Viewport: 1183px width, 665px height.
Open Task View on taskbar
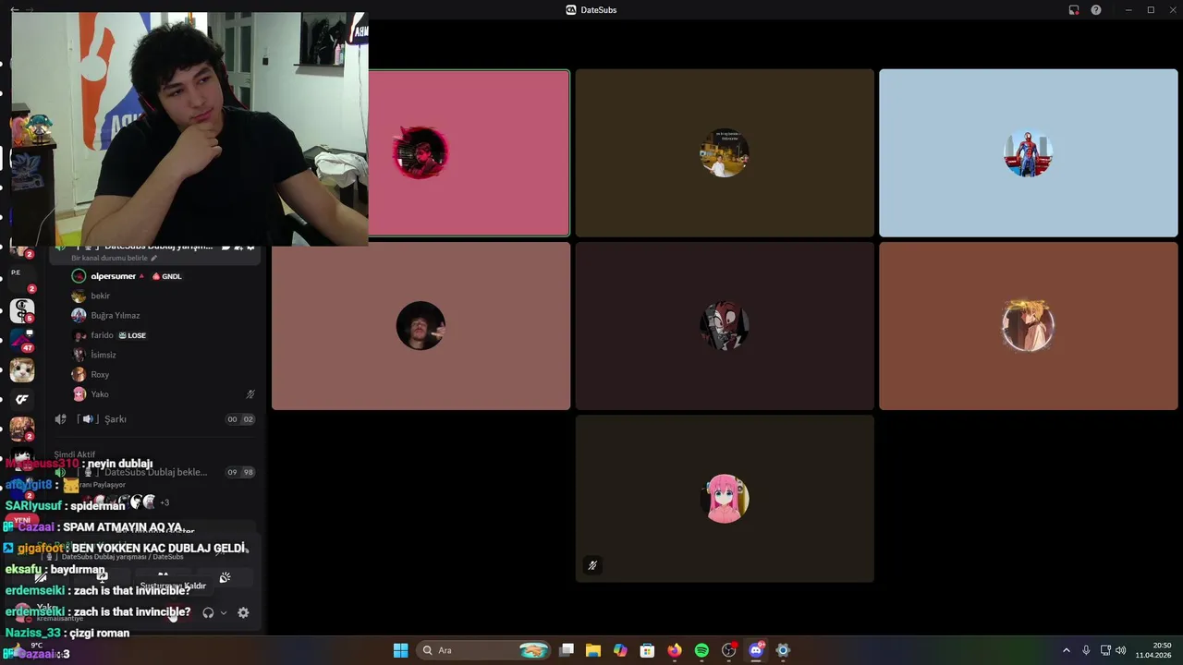pos(567,650)
